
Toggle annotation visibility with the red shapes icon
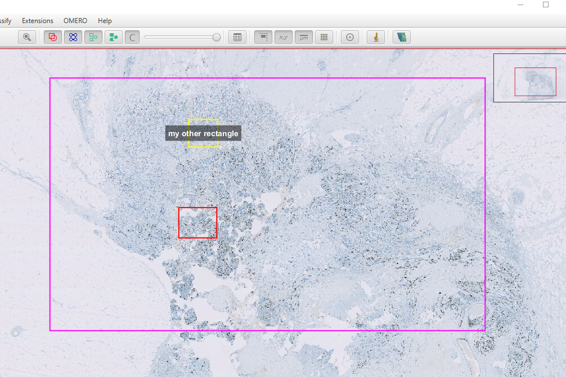(x=53, y=37)
